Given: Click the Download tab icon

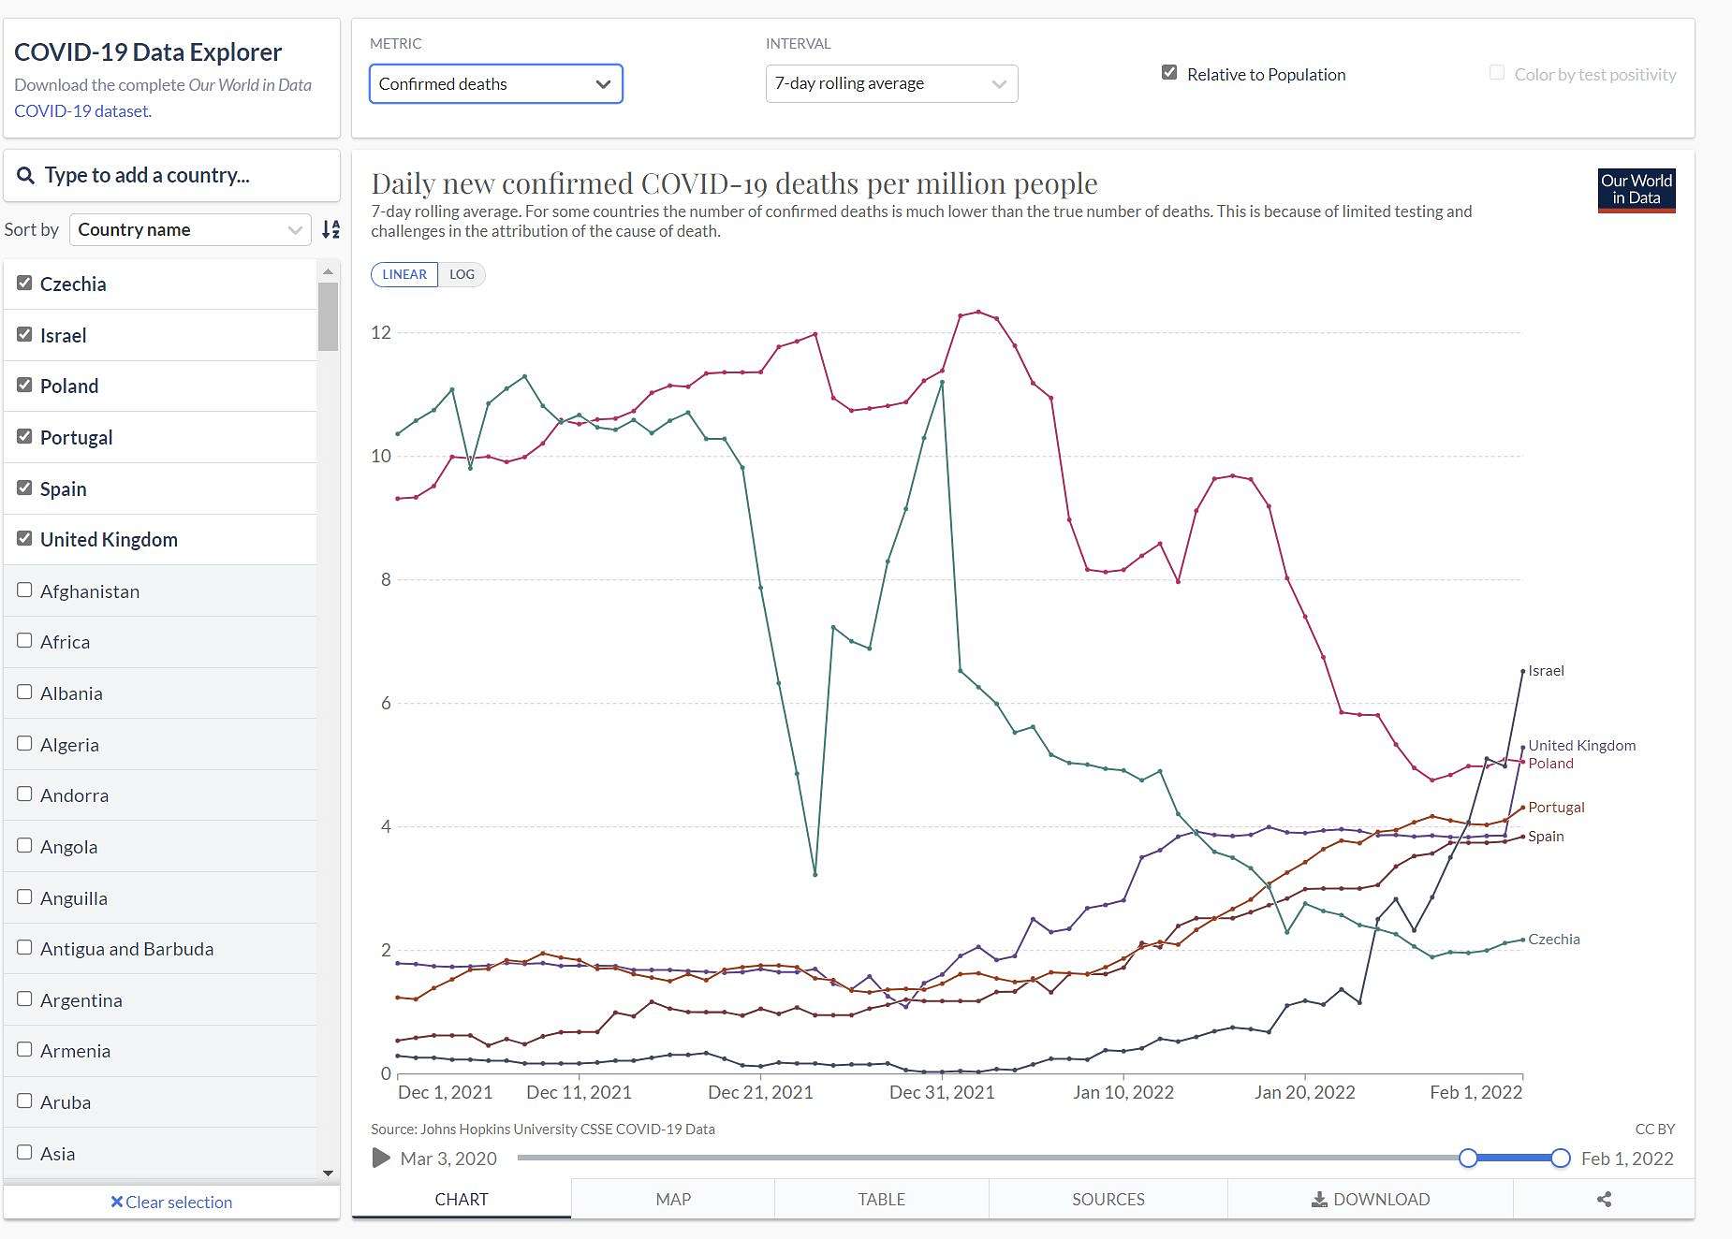Looking at the screenshot, I should 1319,1200.
